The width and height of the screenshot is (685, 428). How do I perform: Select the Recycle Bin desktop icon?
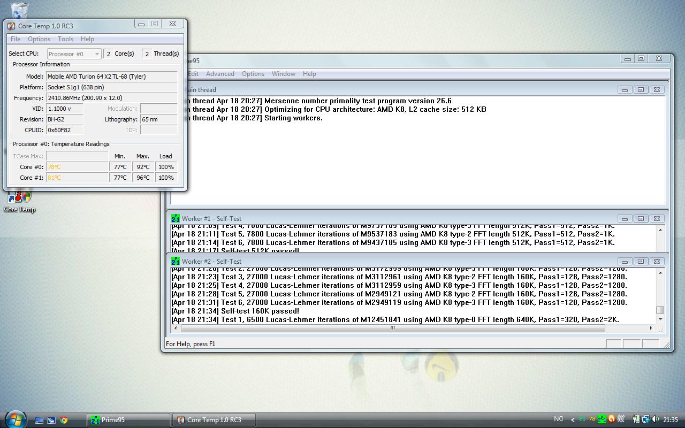click(x=19, y=10)
